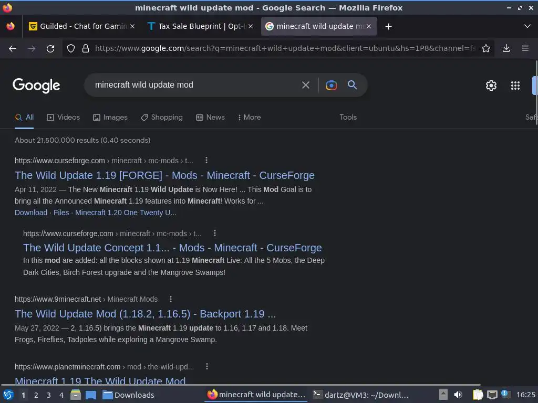Click the 16:25 clock in the taskbar
The height and width of the screenshot is (403, 538).
(525, 395)
